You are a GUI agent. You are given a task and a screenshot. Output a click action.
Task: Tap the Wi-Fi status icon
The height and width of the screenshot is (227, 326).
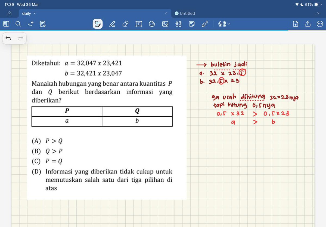(x=297, y=5)
